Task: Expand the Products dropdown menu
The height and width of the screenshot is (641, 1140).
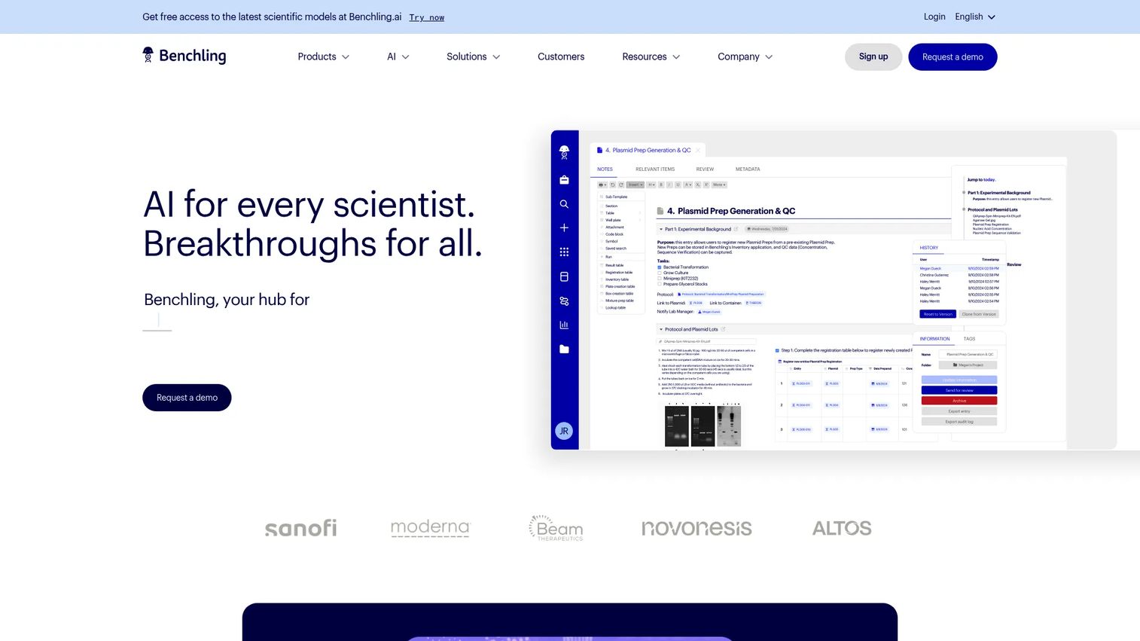Action: pyautogui.click(x=324, y=56)
